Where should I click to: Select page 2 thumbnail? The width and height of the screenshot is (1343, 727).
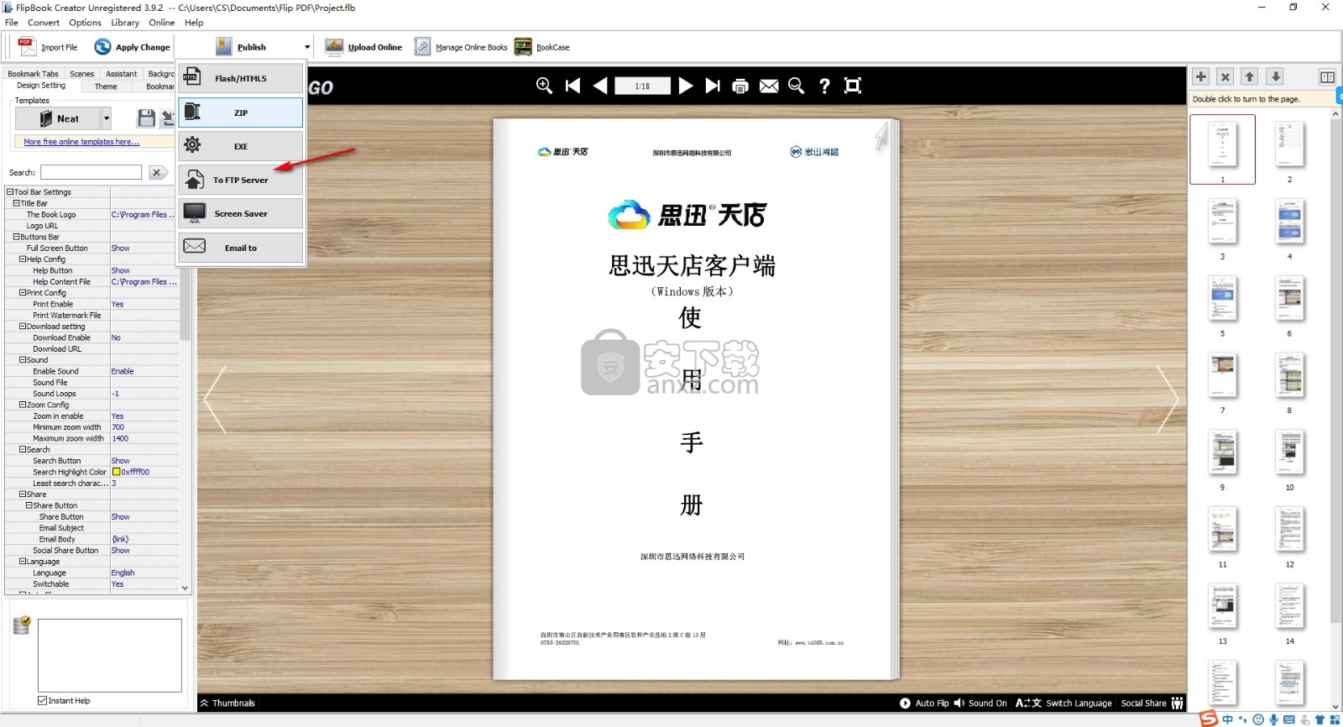click(1289, 144)
